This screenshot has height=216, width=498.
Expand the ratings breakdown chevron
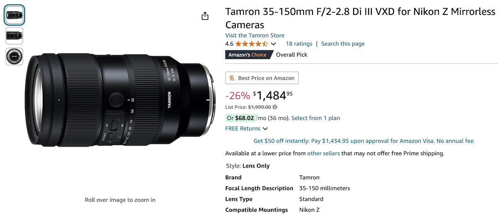click(x=273, y=44)
